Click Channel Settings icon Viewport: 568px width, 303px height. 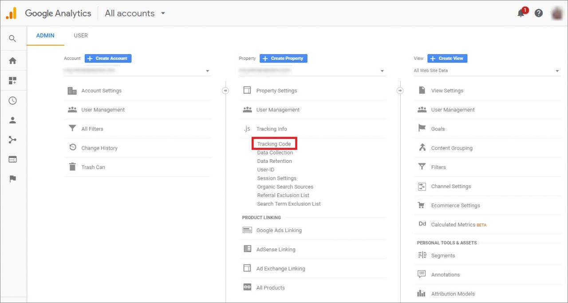pos(422,186)
